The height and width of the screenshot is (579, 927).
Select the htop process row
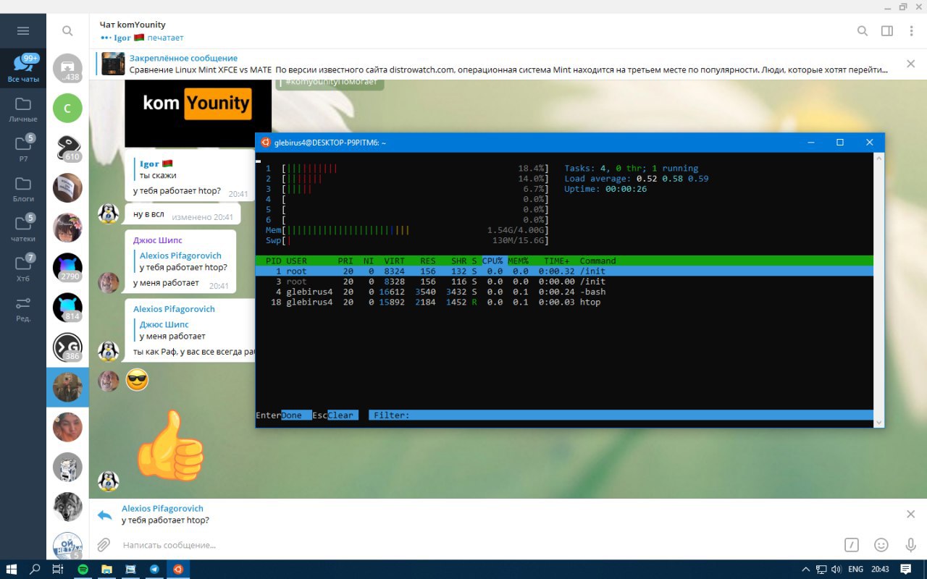pos(564,302)
